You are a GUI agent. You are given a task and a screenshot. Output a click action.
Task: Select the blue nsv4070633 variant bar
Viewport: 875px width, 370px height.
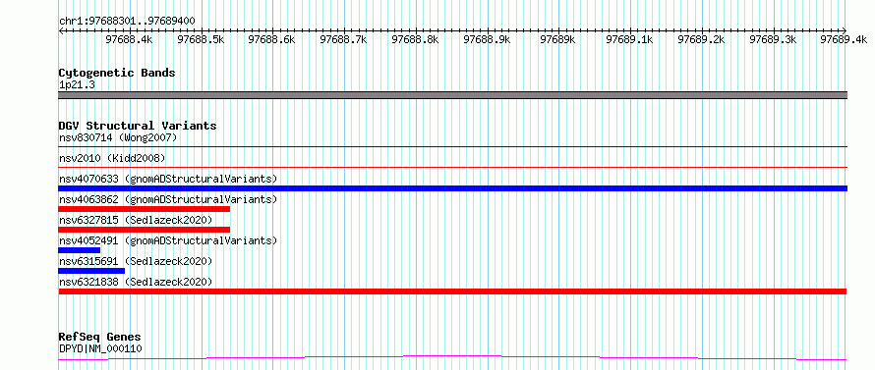pyautogui.click(x=452, y=188)
